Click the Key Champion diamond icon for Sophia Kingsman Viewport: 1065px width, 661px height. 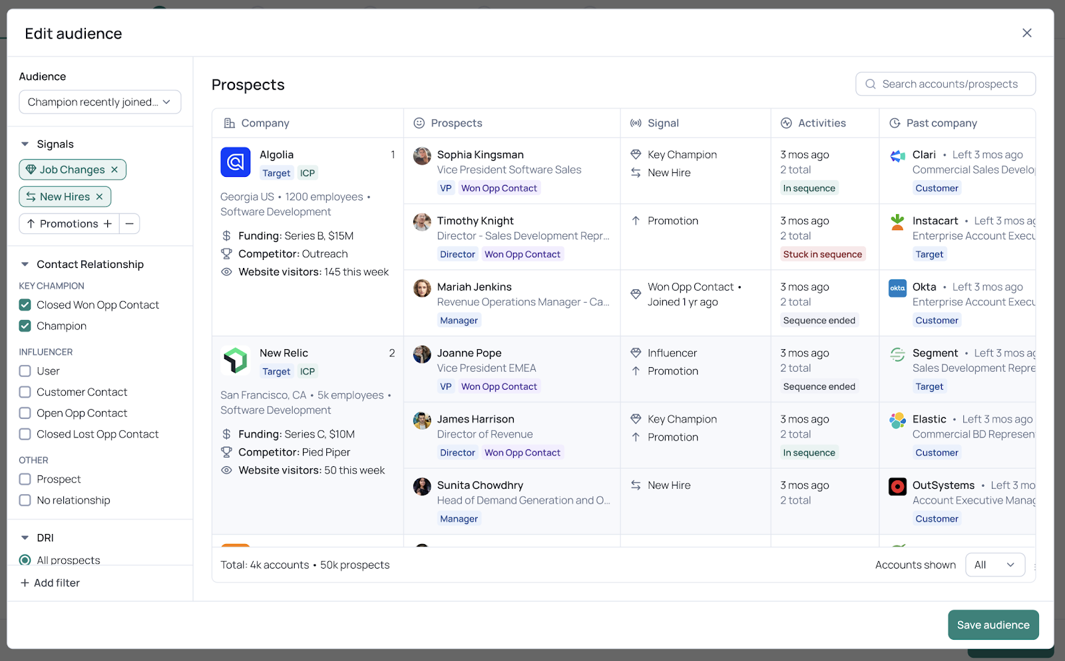(x=636, y=155)
